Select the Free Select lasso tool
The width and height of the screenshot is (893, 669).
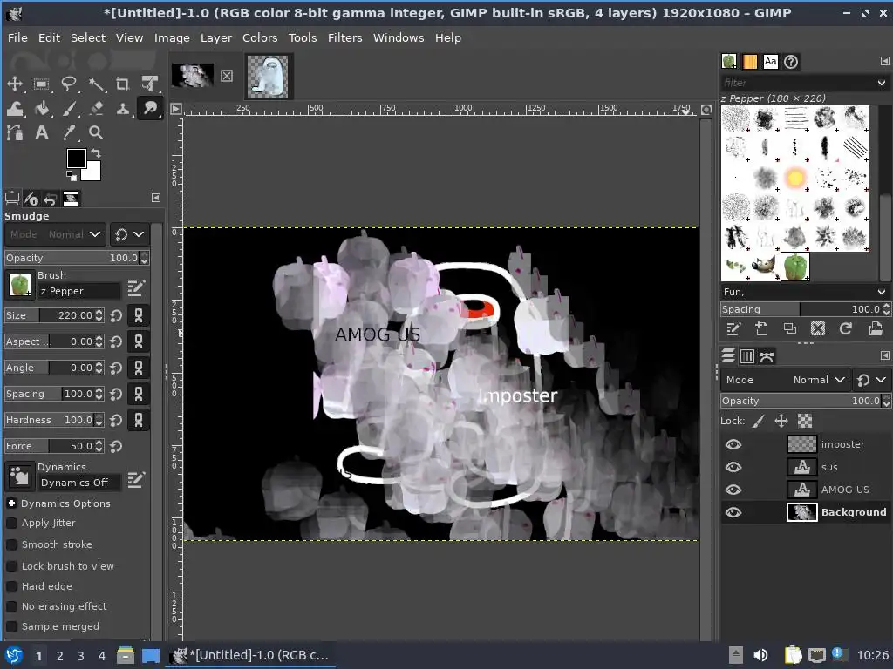(x=68, y=84)
